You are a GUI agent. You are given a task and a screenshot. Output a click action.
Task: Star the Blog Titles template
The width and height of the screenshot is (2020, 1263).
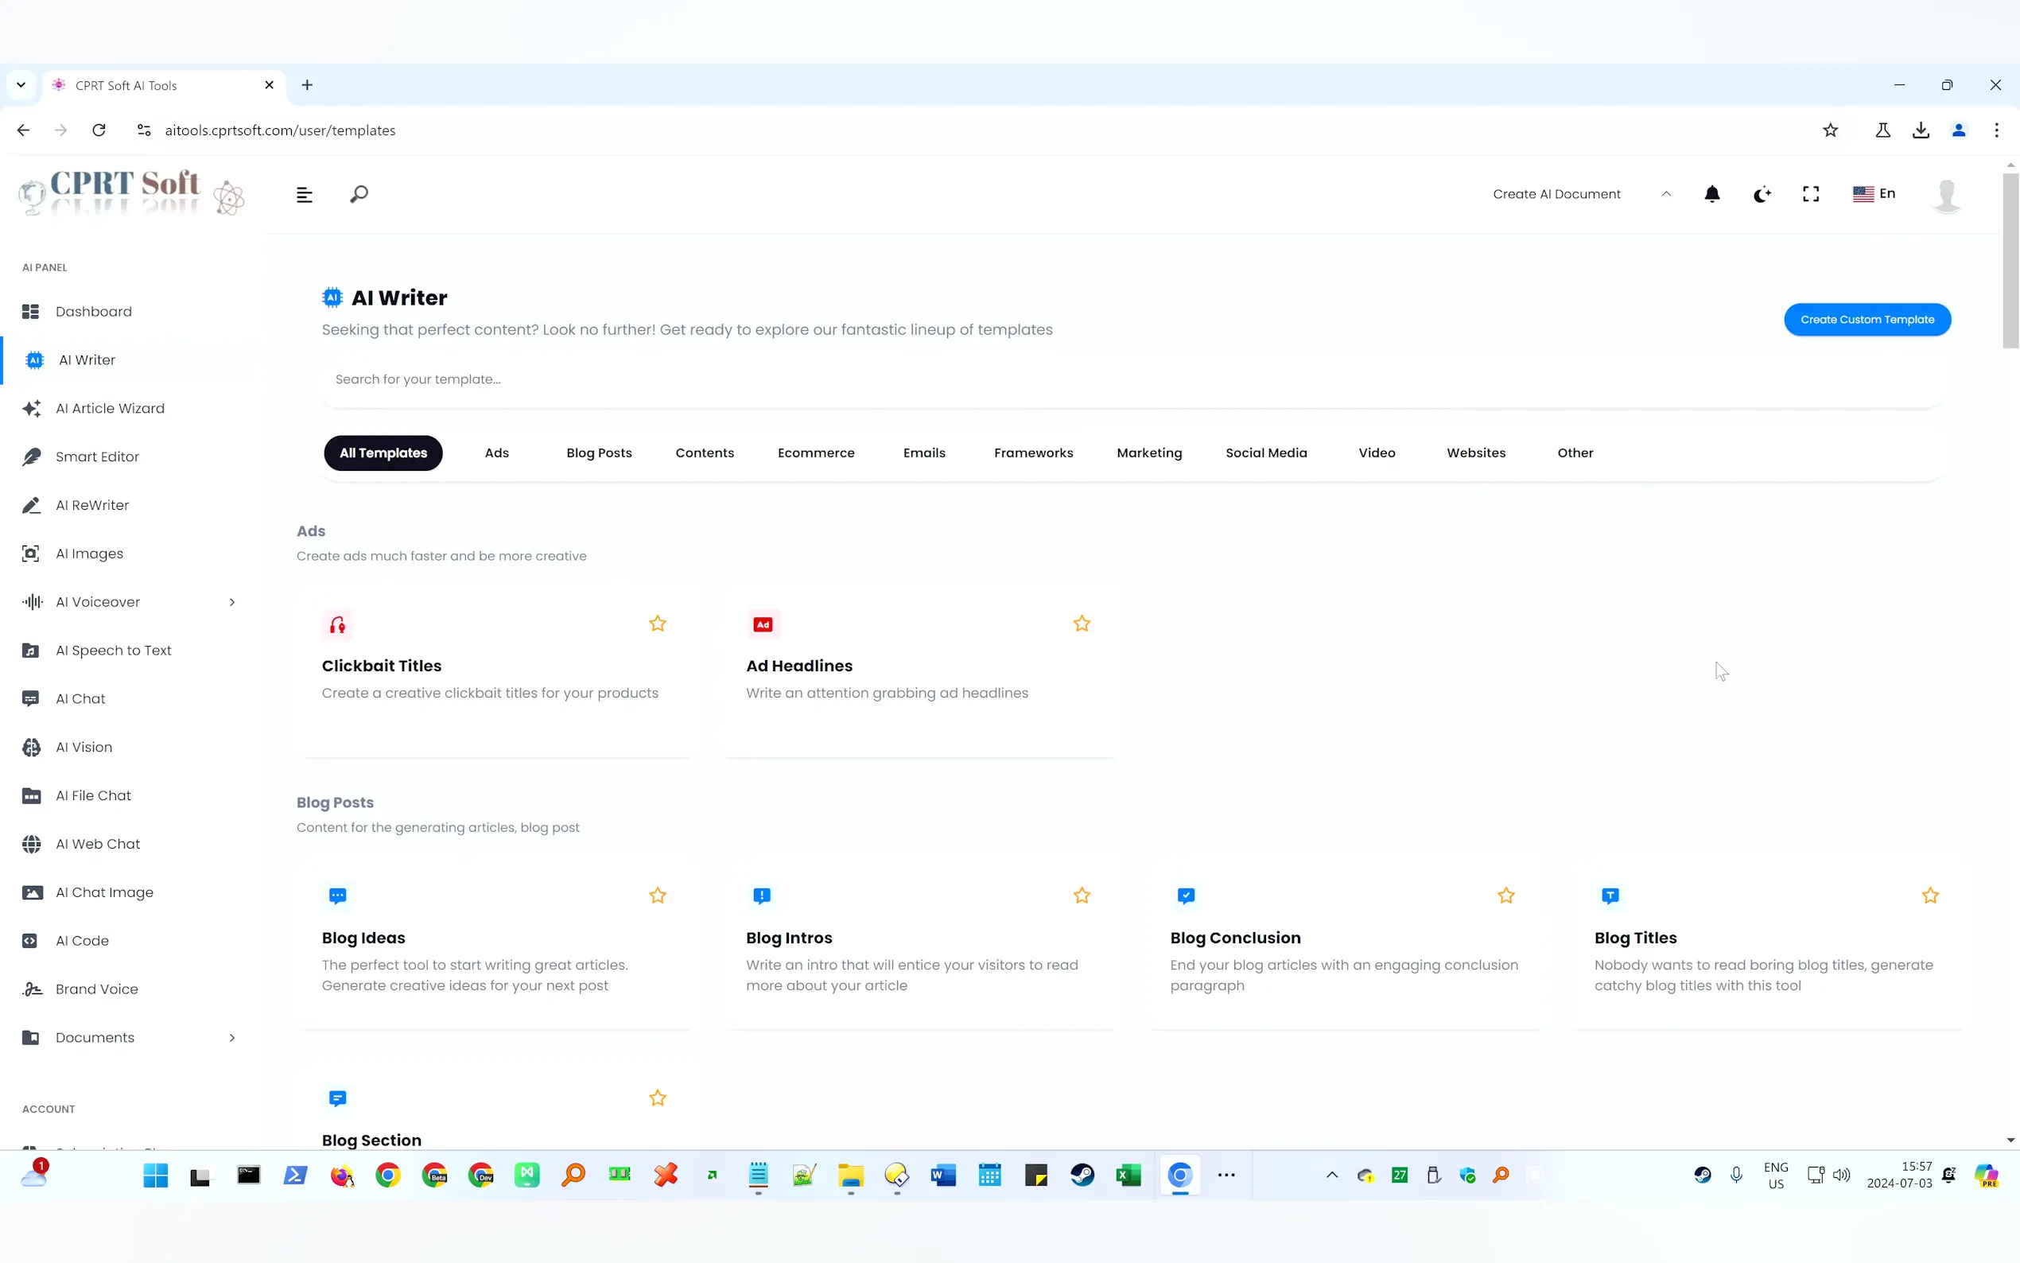1930,896
